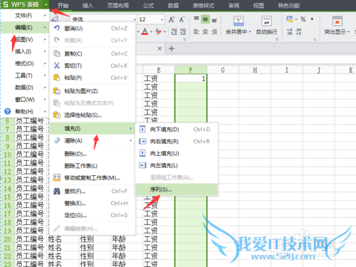Viewport: 356px width, 267px height.
Task: Close the document tab with X
Action: point(159,48)
